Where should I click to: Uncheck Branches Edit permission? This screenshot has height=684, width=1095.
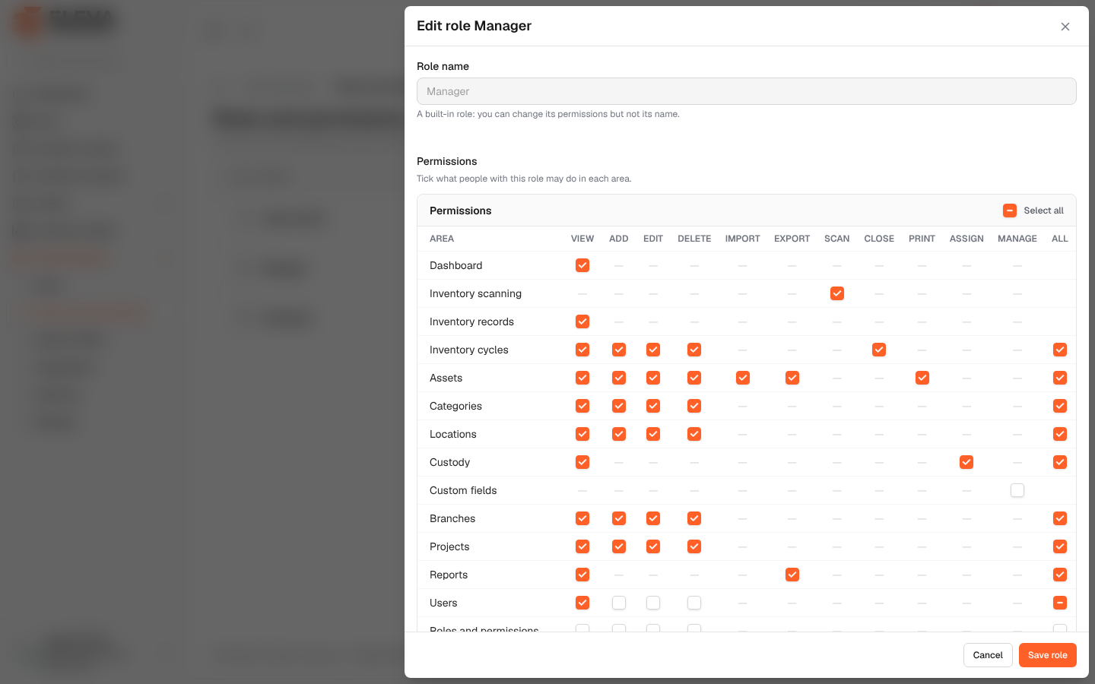coord(653,518)
